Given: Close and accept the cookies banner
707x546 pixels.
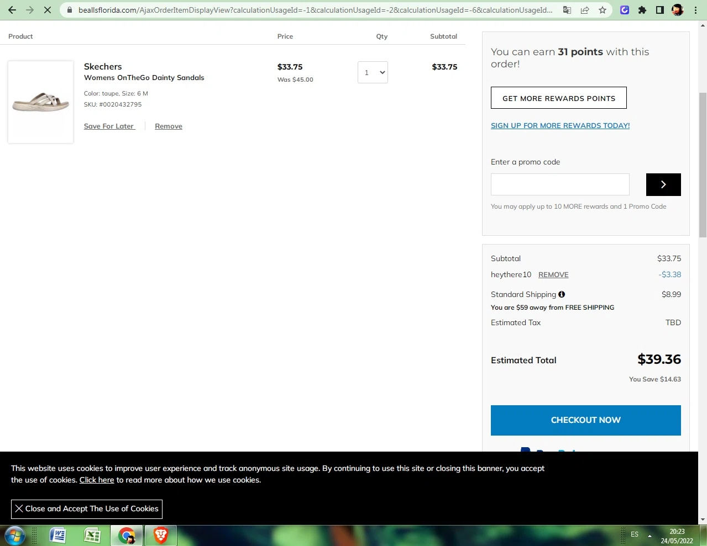Looking at the screenshot, I should 87,508.
